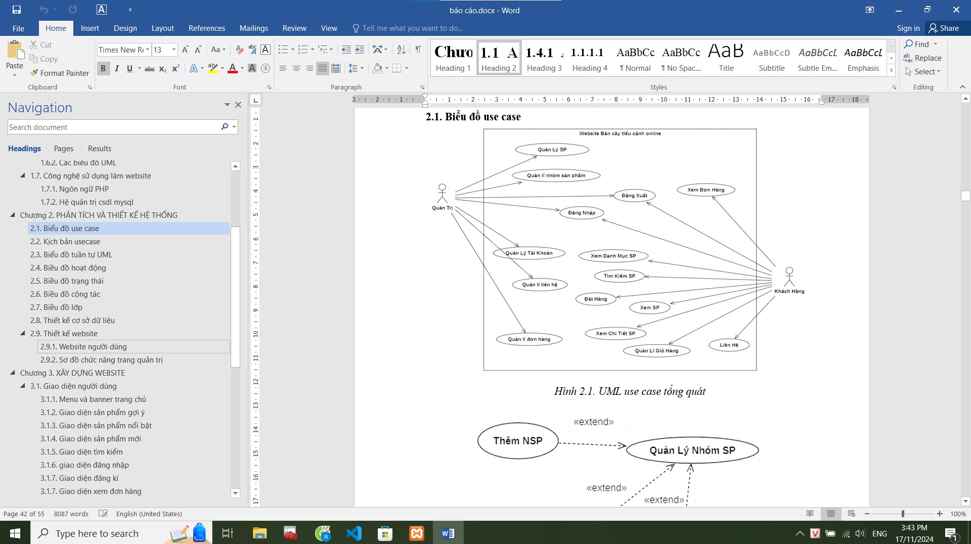
Task: Center text alignment icon
Action: [296, 68]
